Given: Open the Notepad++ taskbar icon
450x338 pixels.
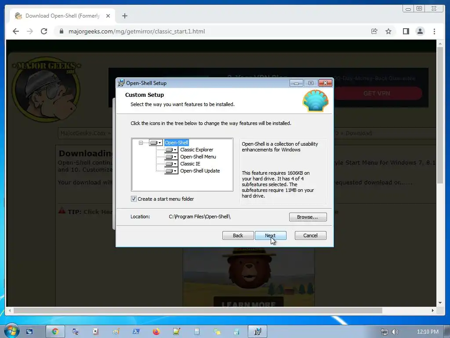Looking at the screenshot, I should point(177,332).
